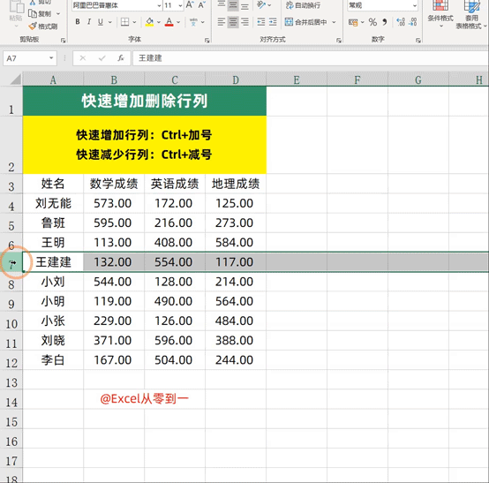Expand the Copy options arrow
Image resolution: width=489 pixels, height=483 pixels.
(58, 14)
